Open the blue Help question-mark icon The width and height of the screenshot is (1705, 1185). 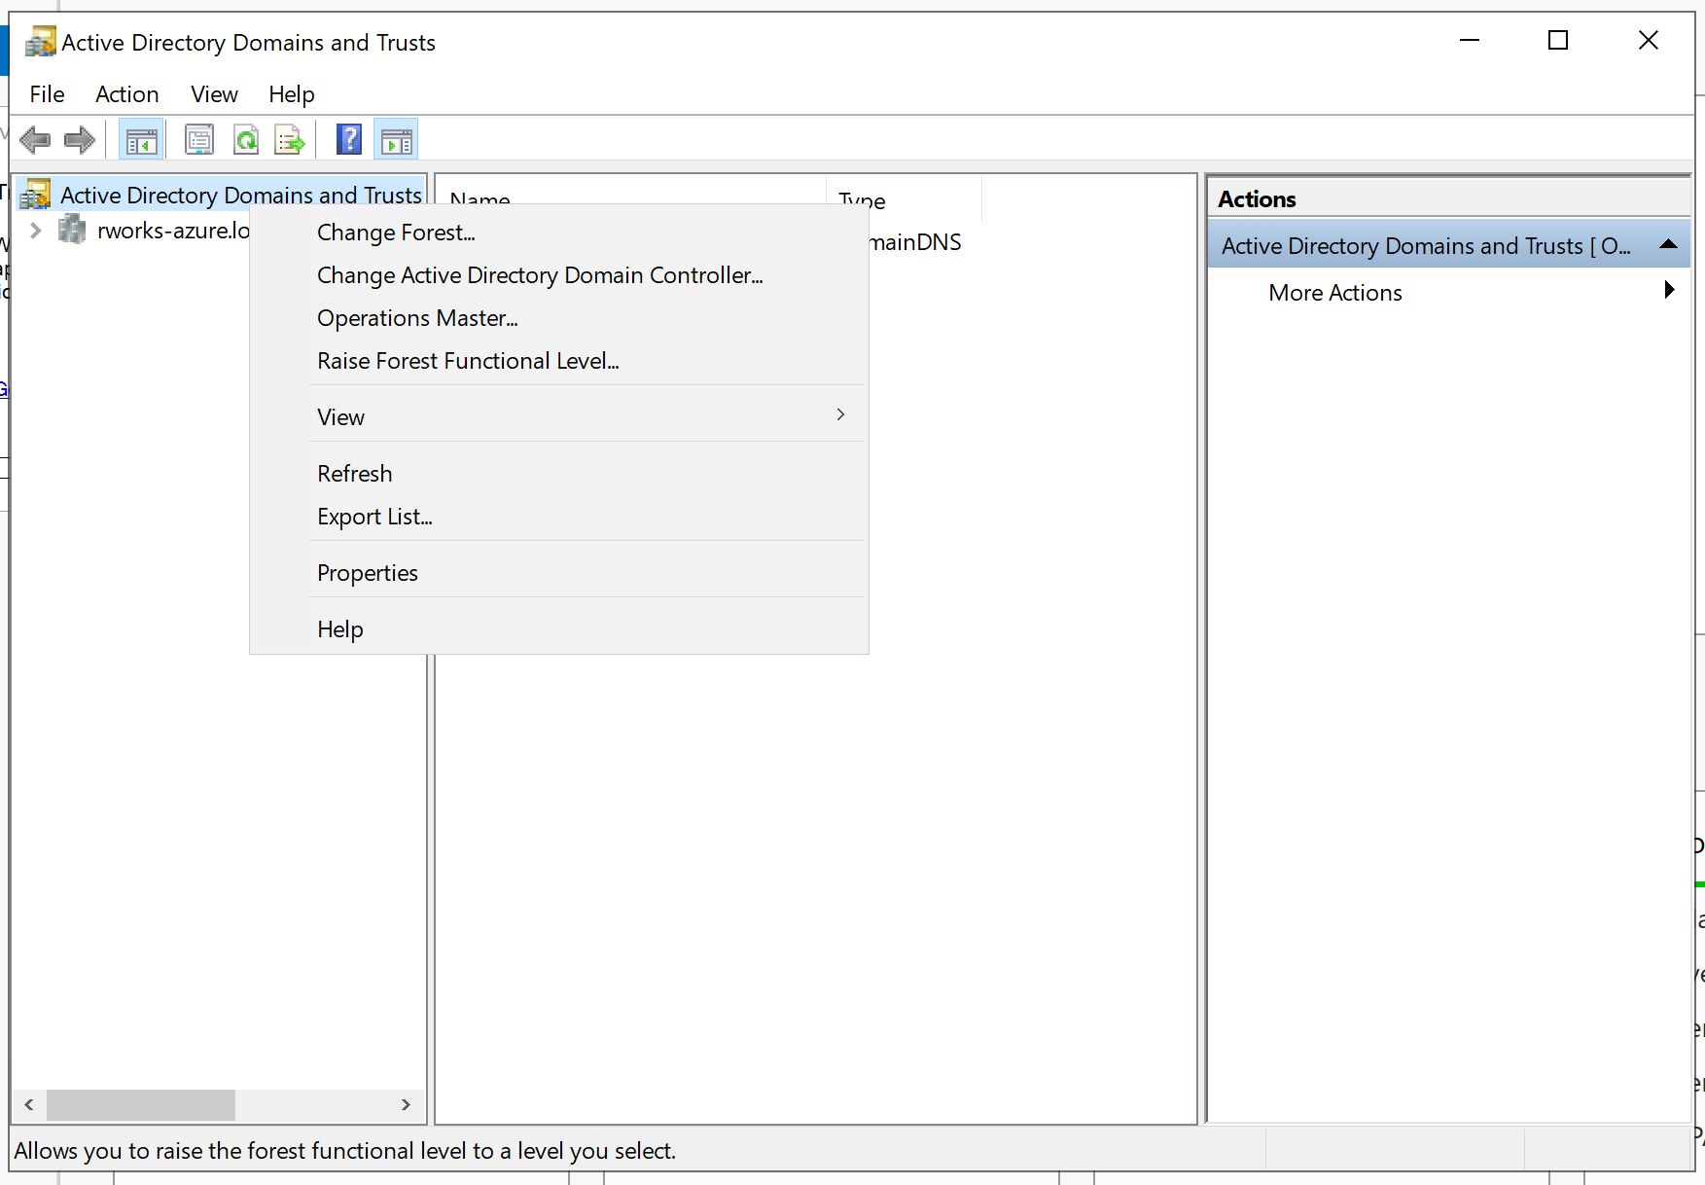tap(349, 140)
